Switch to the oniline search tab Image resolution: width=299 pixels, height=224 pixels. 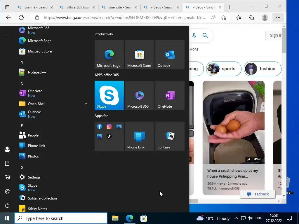[35, 7]
